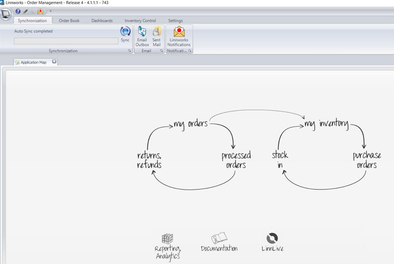Click the notification envelope in quick access toolbar
The width and height of the screenshot is (394, 264).
[40, 11]
